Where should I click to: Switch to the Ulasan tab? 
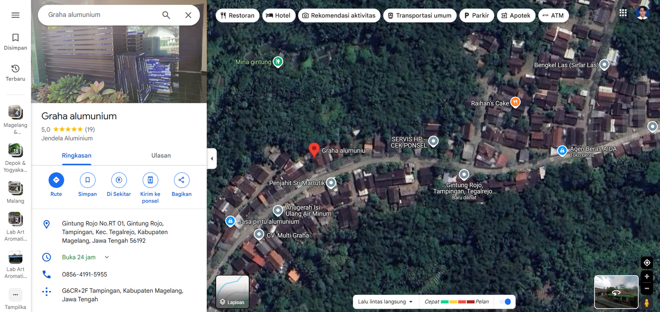click(x=161, y=156)
